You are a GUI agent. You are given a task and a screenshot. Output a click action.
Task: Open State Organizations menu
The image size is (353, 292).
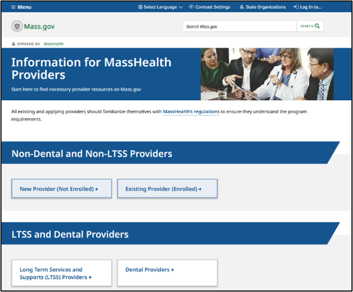coord(263,7)
